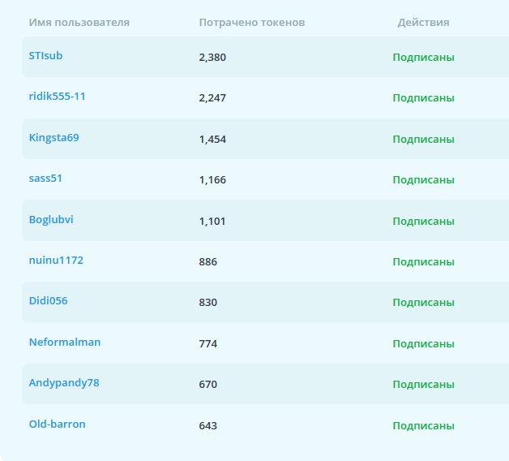Click Подписаны beside Old-barron
509x461 pixels.
point(423,425)
